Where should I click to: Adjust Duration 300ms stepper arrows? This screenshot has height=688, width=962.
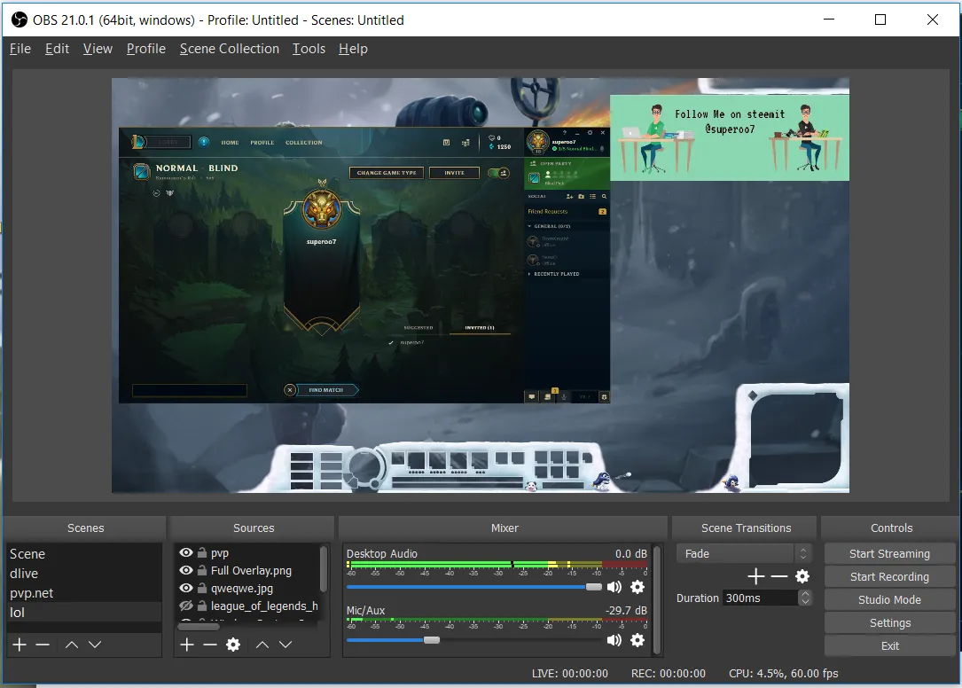(x=805, y=598)
